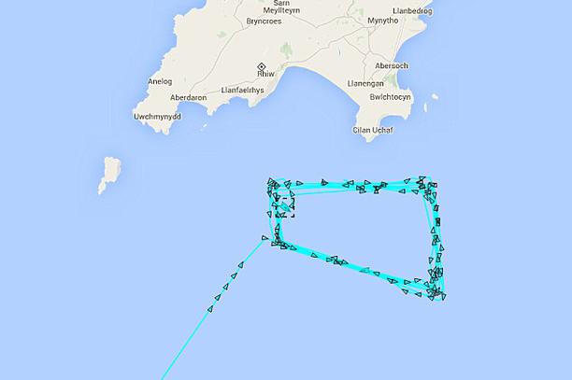Click the Abersoch place label
This screenshot has height=380, width=572.
coord(392,66)
